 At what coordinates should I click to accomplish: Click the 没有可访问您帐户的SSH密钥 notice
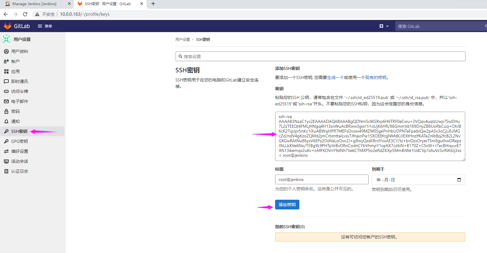coord(370,237)
